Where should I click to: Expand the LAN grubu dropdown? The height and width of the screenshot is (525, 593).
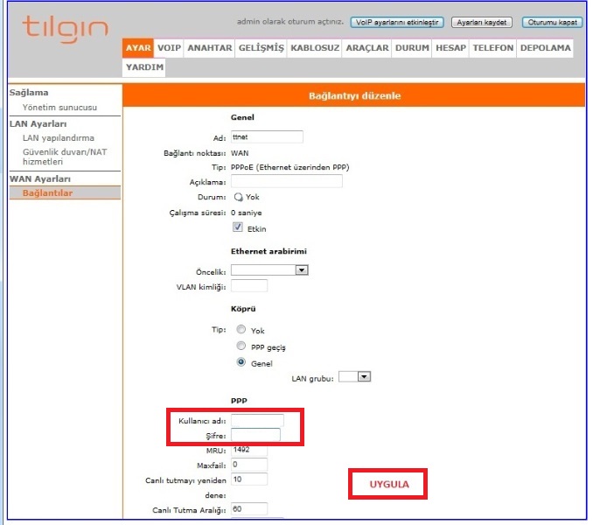[x=355, y=376]
